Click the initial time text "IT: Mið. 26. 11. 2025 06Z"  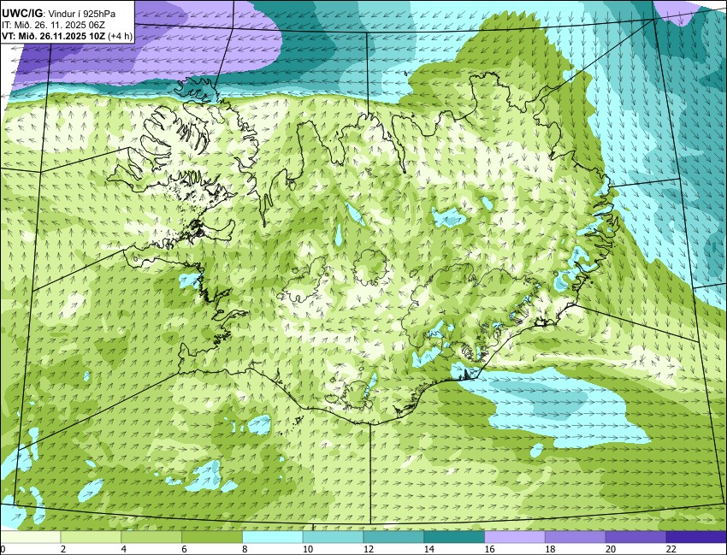coord(53,26)
